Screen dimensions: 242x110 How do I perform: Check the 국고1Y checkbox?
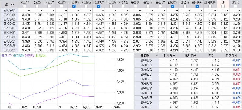coord(25,6)
